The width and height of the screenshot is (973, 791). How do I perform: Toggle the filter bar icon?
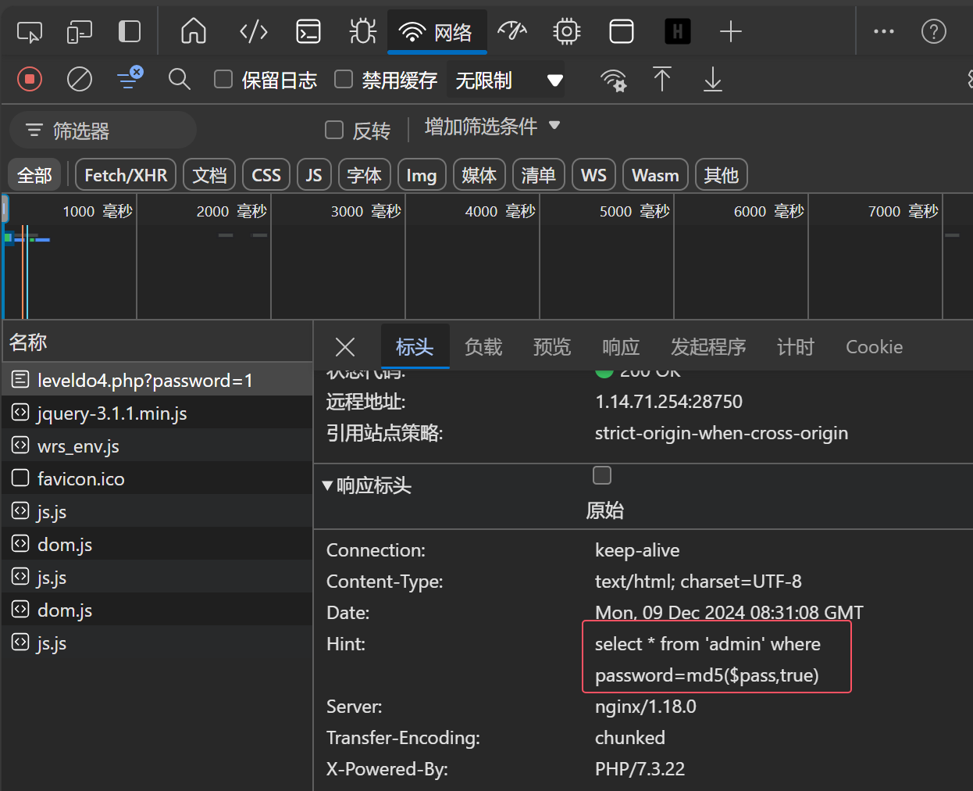point(130,78)
